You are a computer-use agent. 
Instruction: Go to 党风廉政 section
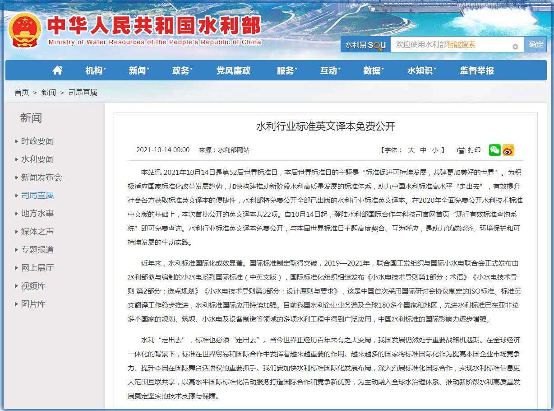[x=233, y=70]
